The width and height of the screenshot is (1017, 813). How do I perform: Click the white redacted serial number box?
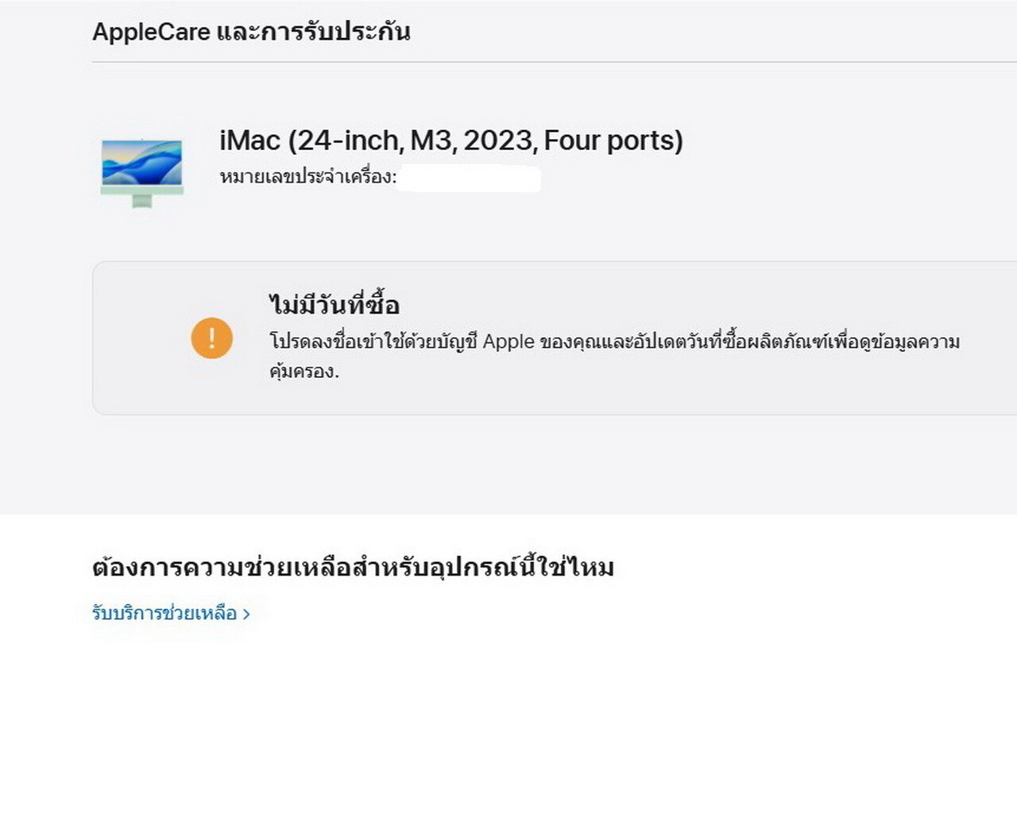click(x=470, y=179)
